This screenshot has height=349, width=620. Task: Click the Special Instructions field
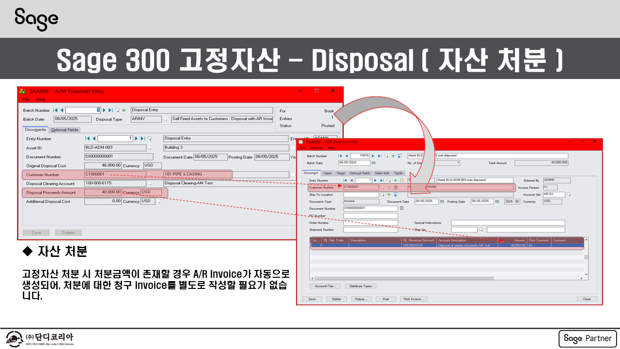[x=508, y=223]
